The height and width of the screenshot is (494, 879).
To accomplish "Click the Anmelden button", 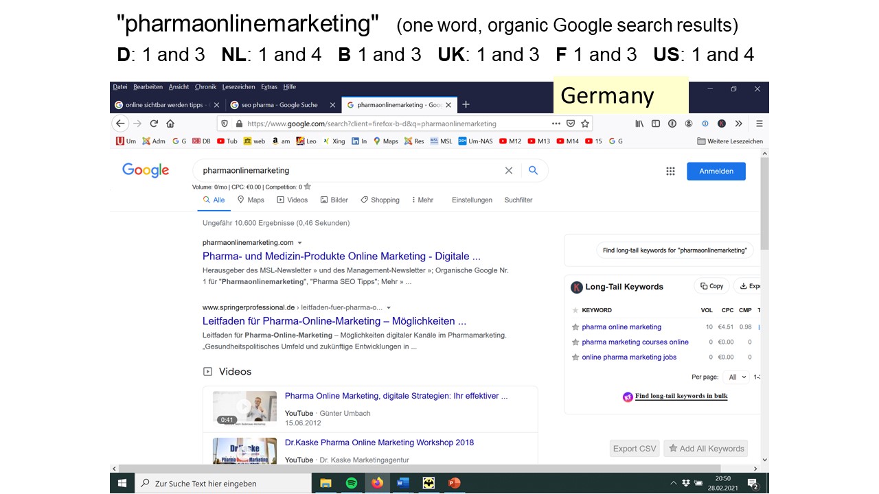I will [x=716, y=171].
